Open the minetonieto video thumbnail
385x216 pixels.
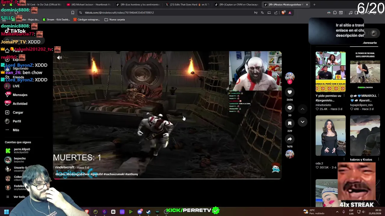331,72
